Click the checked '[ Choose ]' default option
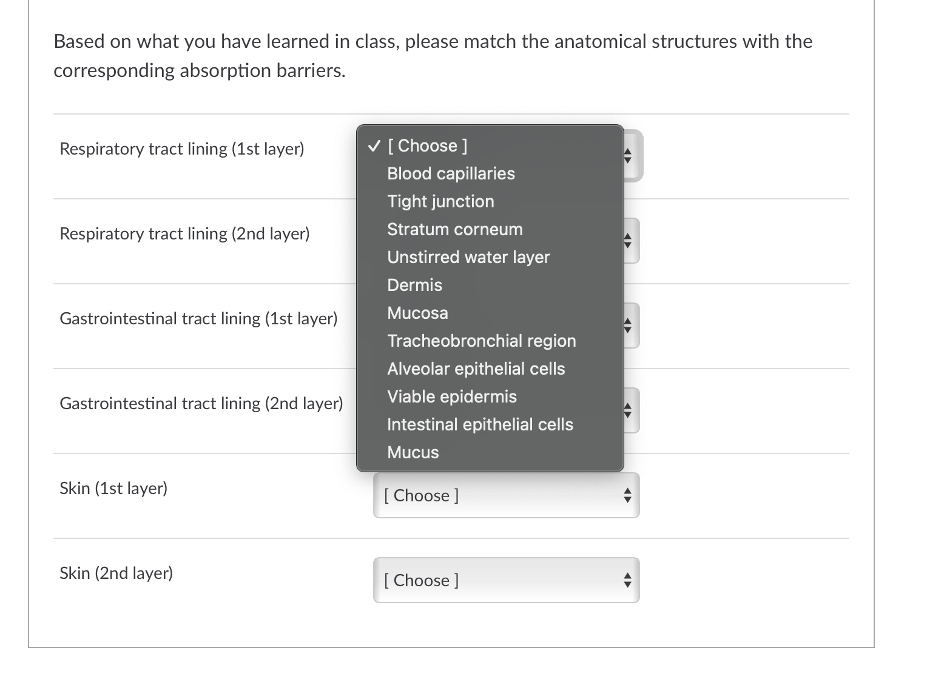927x685 pixels. (x=426, y=145)
